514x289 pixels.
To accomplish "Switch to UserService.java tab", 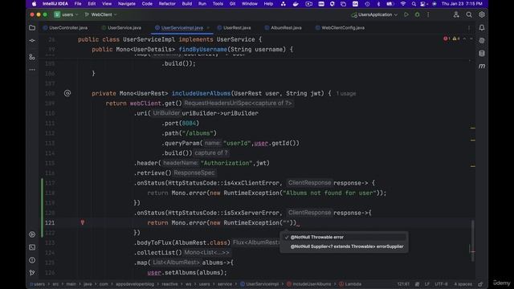I will coord(121,28).
